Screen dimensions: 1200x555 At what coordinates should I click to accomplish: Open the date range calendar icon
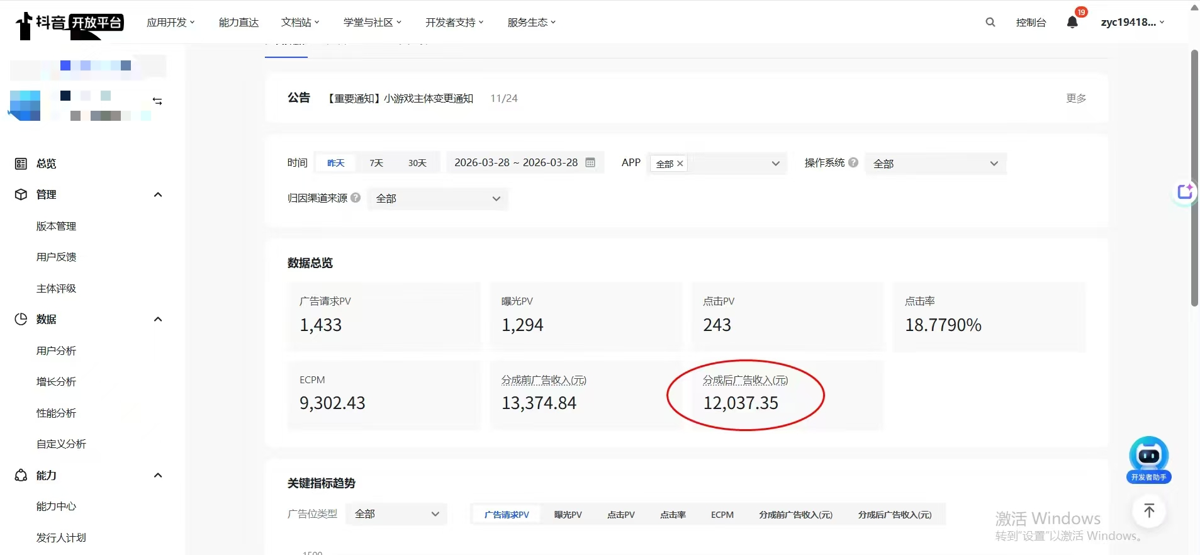point(590,162)
